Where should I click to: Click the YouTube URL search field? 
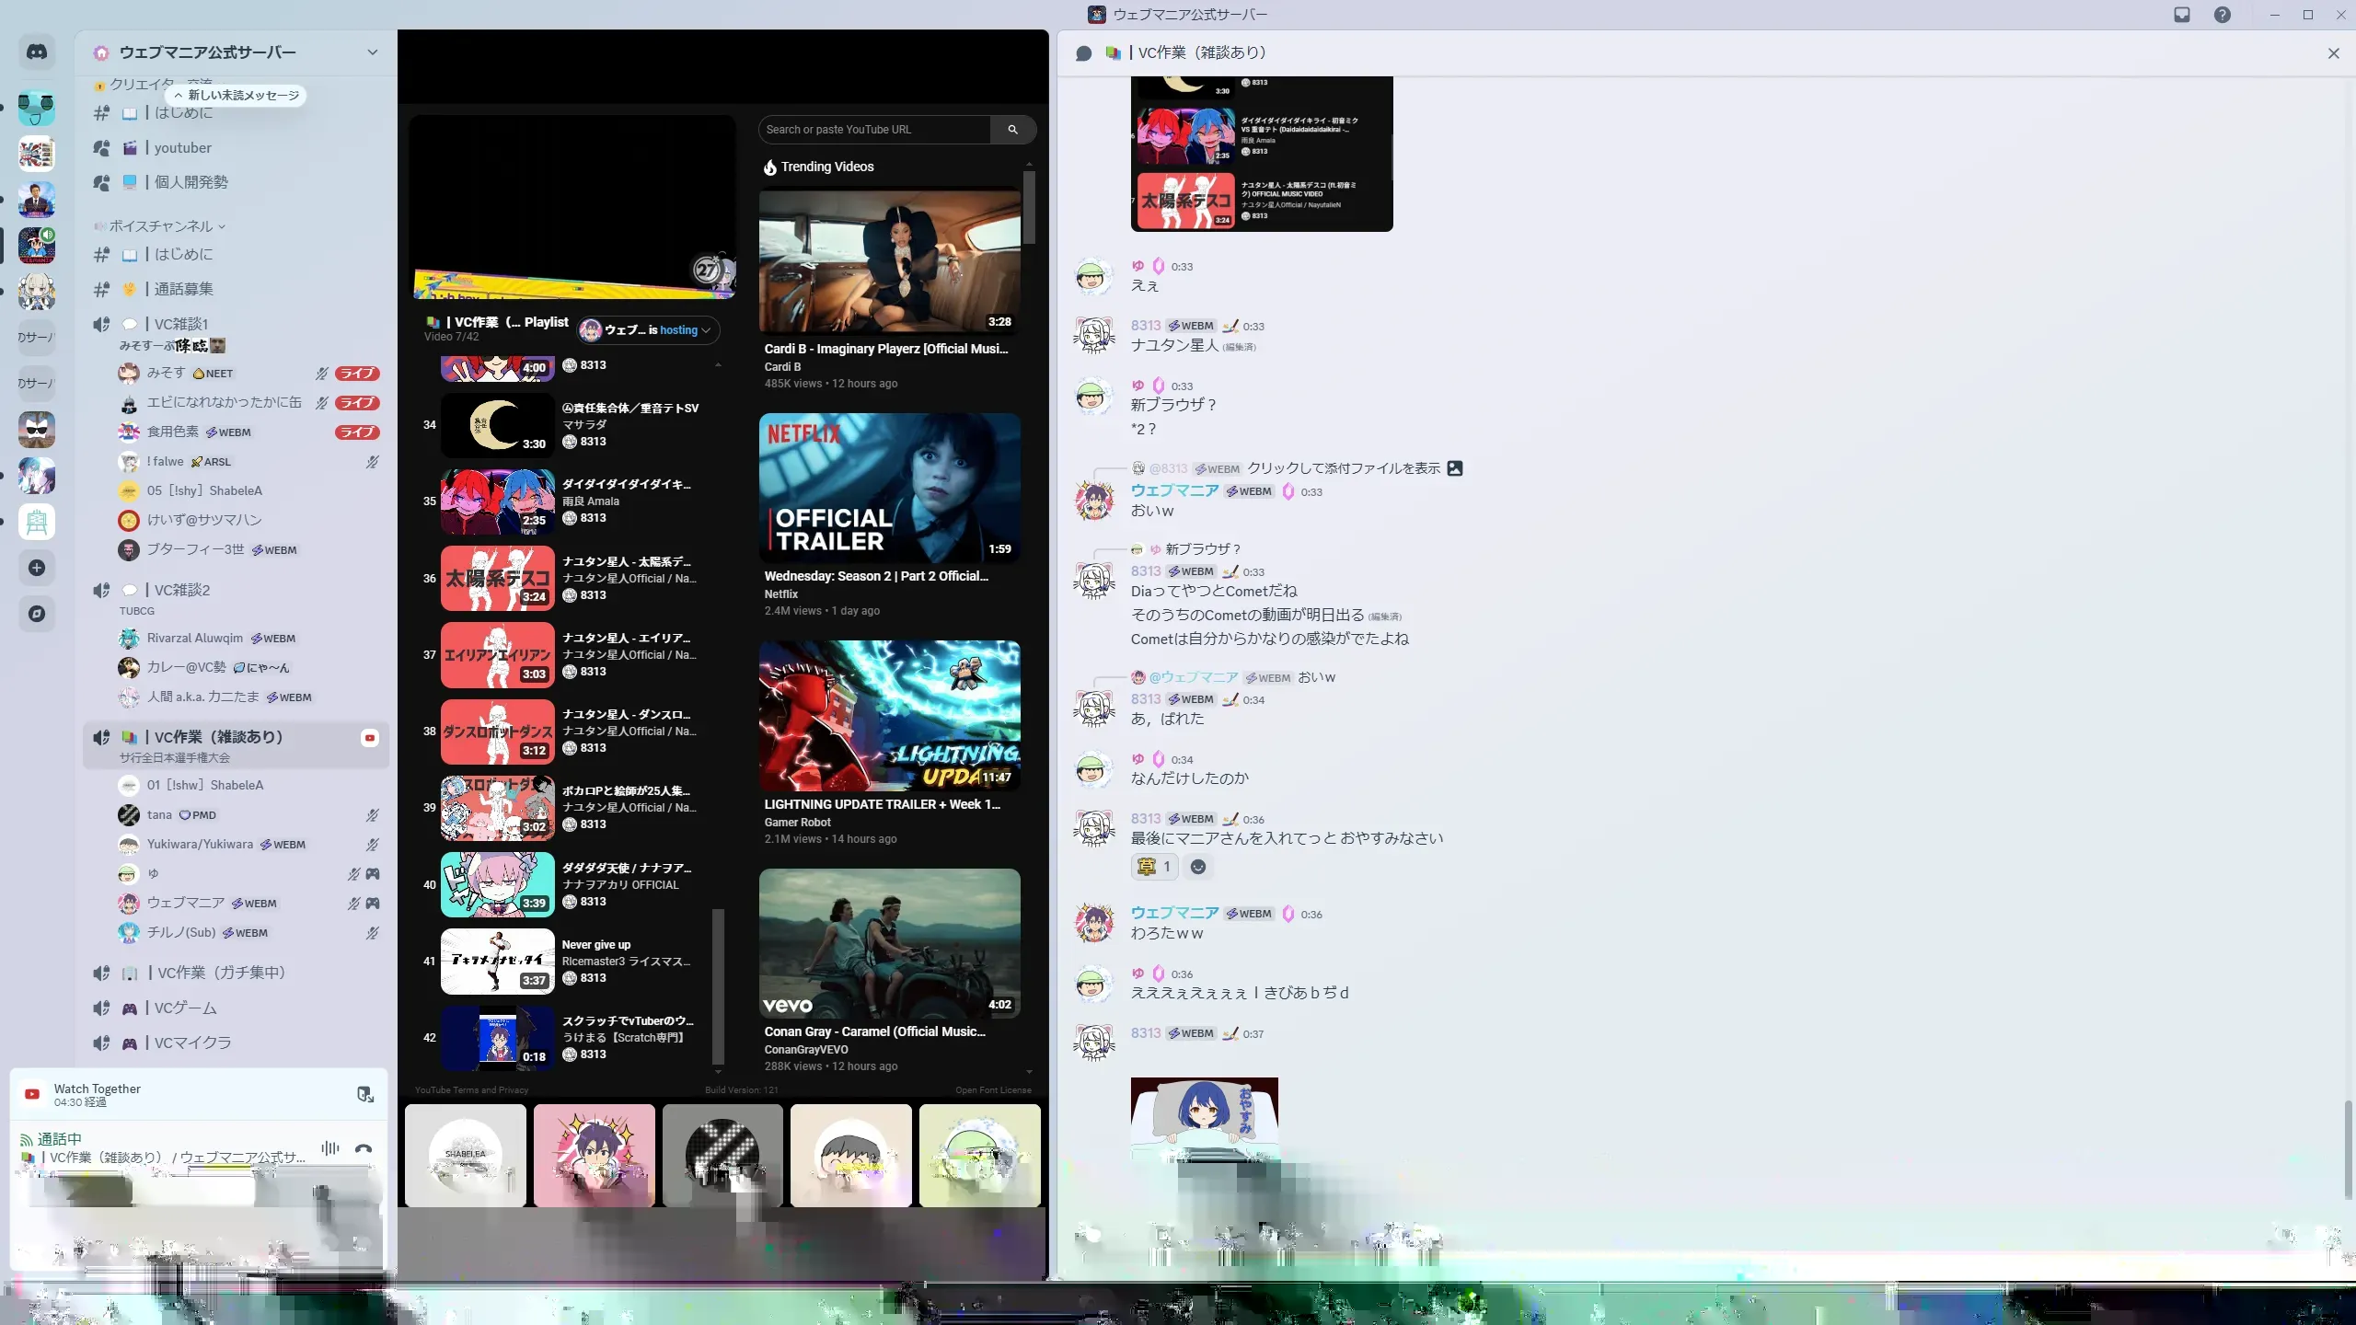tap(874, 130)
